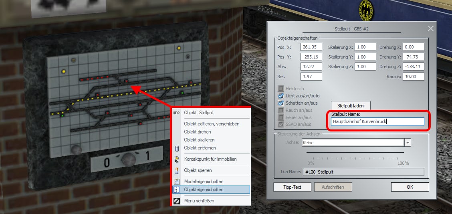Click the Lua Name field #120_Stellpult
This screenshot has width=452, height=214.
[x=363, y=172]
